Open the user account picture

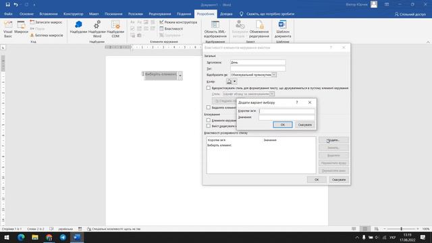(374, 5)
